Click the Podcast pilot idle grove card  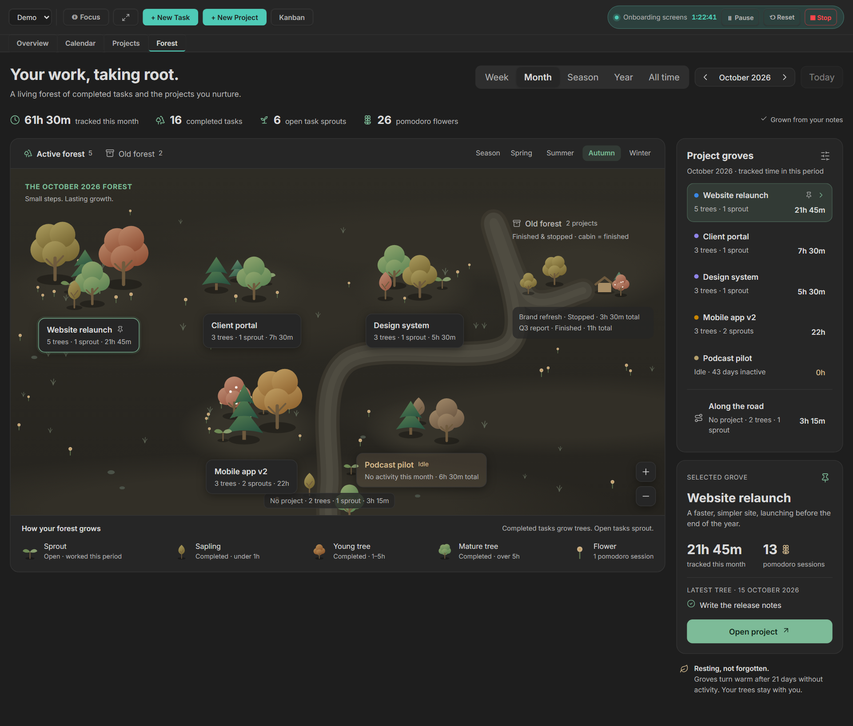coord(421,470)
